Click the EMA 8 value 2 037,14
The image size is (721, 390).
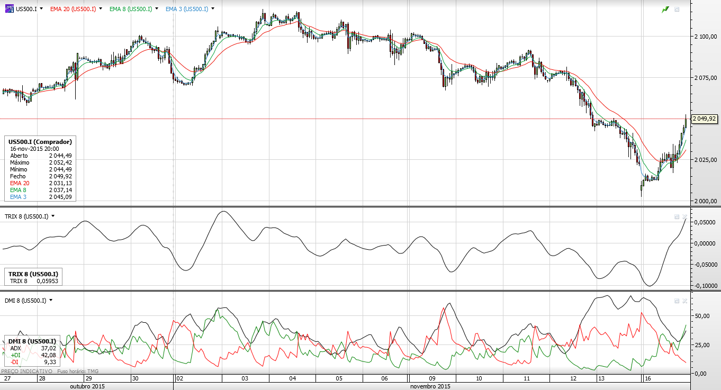click(60, 190)
